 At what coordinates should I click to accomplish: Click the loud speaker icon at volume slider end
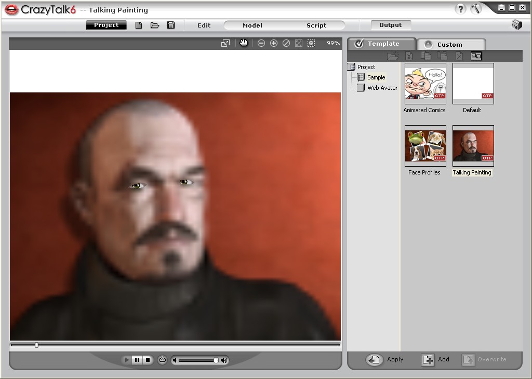click(x=224, y=360)
